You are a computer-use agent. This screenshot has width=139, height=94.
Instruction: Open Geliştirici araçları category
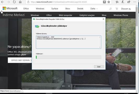coord(87,15)
